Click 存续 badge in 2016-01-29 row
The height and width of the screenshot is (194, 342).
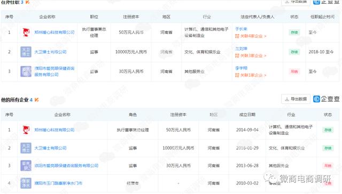(328, 148)
